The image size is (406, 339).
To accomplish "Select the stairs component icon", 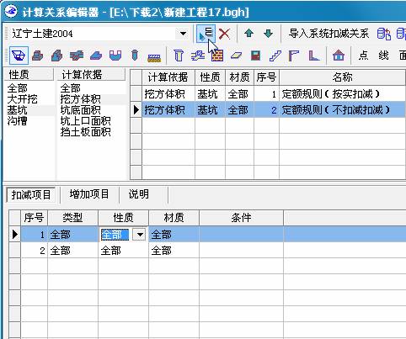I will coord(275,56).
